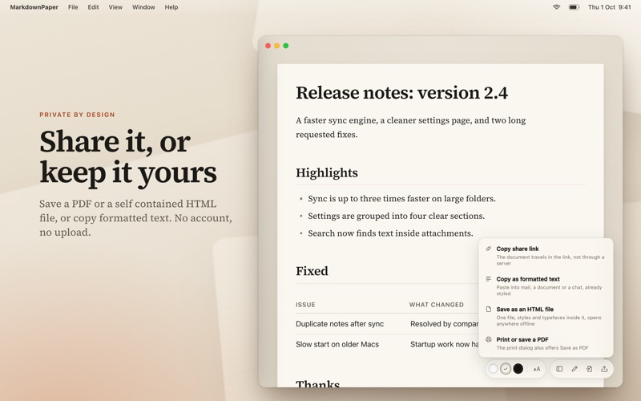
Task: Select Copy as formatted text
Action: tap(546, 286)
